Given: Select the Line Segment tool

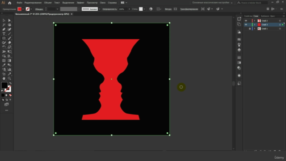Looking at the screenshot, I should click(9, 34).
